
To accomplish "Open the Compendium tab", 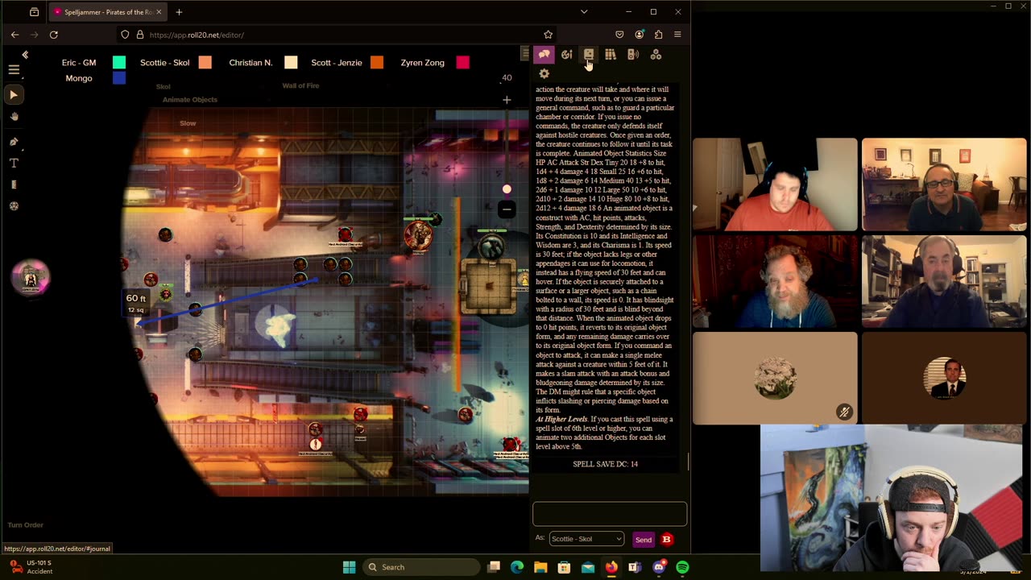I will tap(611, 55).
